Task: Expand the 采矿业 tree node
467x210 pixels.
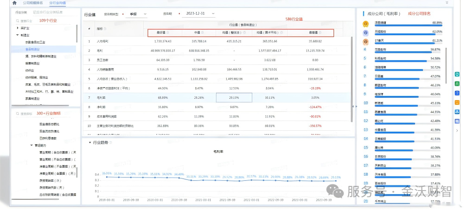Action: (x=18, y=28)
